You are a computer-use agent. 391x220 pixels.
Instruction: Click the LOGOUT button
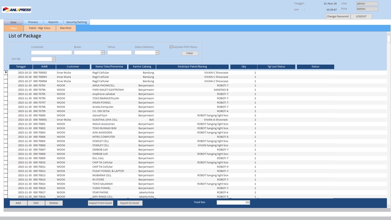pyautogui.click(x=361, y=16)
